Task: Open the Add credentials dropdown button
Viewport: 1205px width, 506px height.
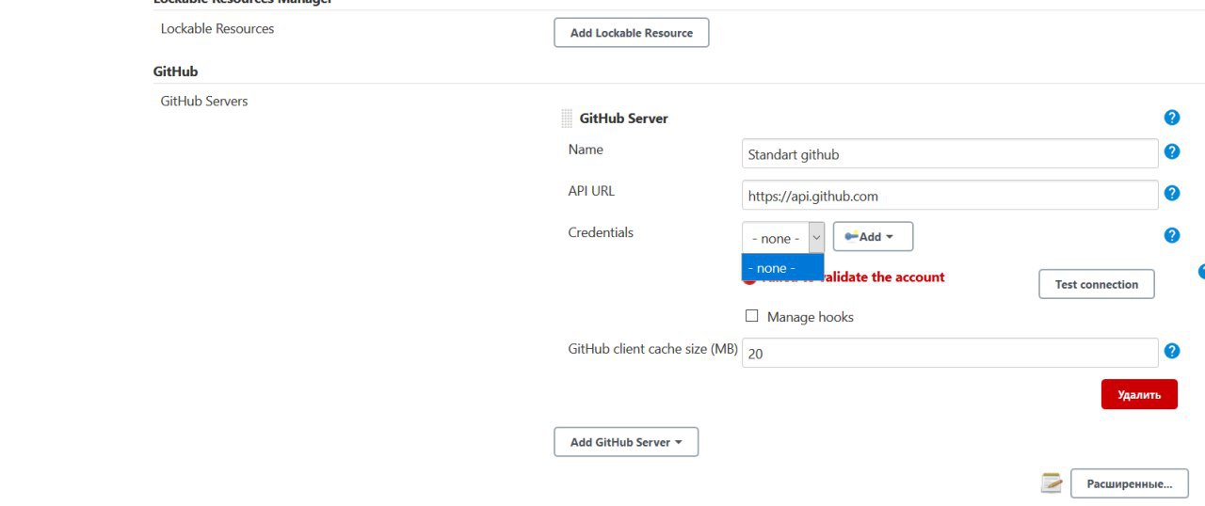Action: point(873,236)
